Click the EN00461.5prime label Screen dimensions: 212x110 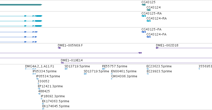124,71
